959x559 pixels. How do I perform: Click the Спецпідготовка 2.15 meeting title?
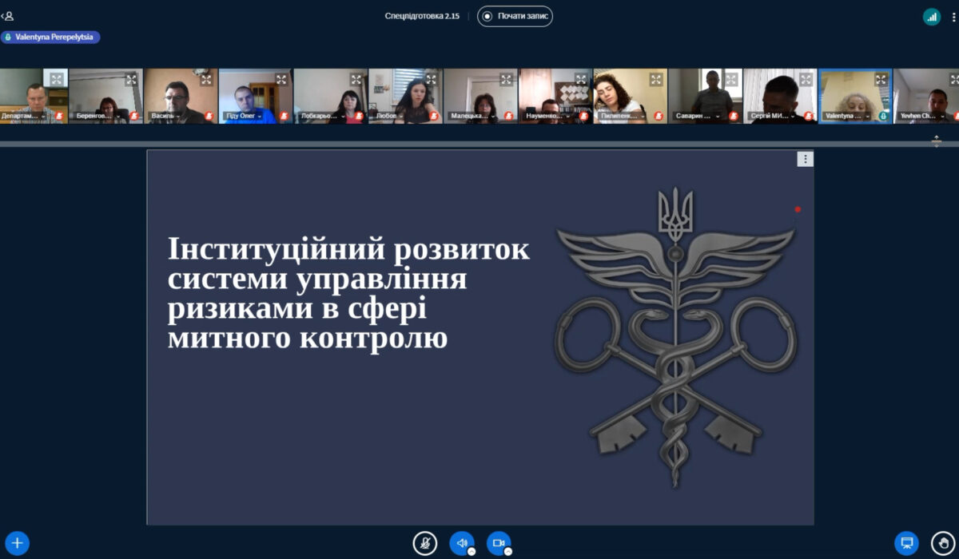(422, 16)
